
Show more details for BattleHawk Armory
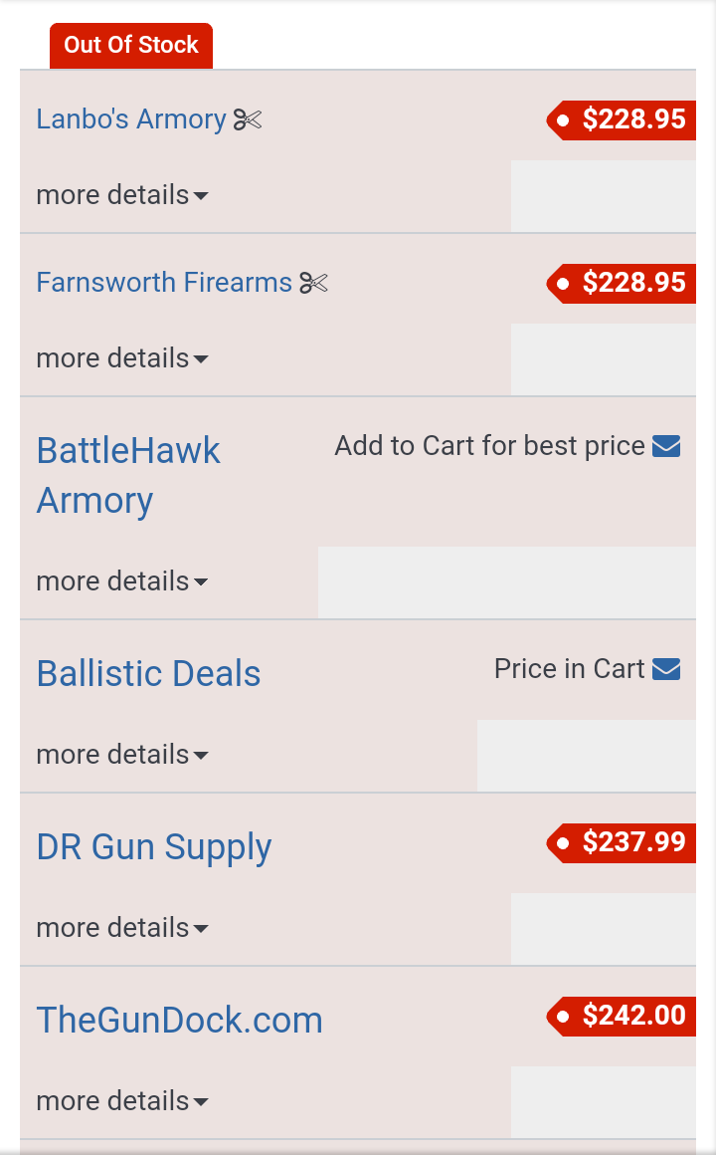coord(122,581)
